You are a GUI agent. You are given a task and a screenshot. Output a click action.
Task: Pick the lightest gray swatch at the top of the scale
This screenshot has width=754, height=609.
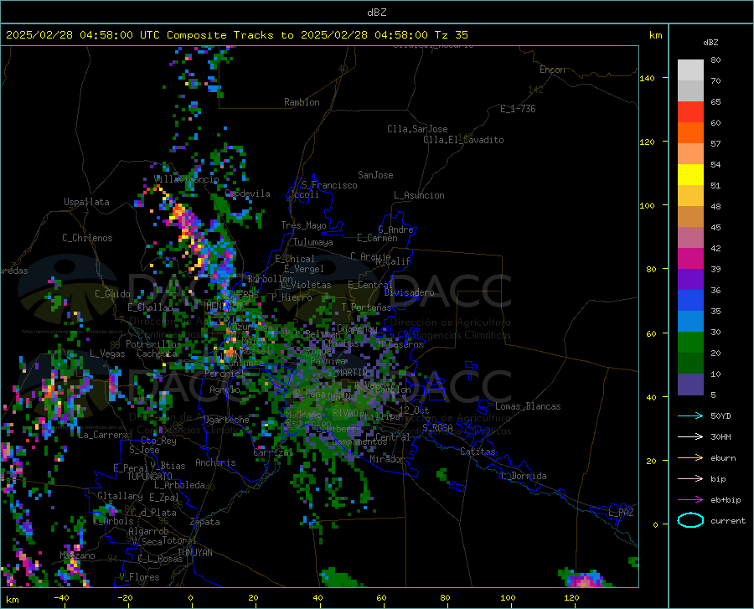690,70
